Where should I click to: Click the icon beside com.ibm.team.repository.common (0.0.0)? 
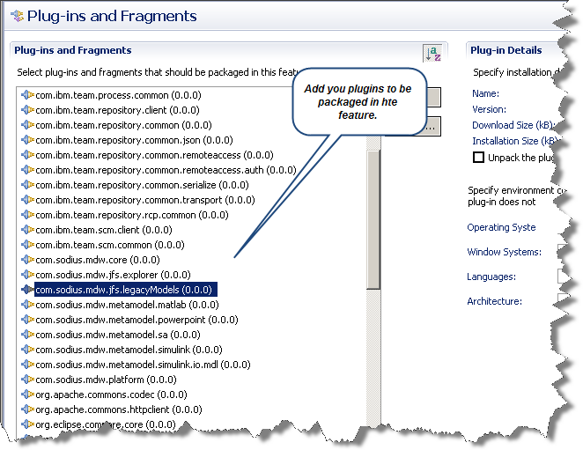point(27,125)
